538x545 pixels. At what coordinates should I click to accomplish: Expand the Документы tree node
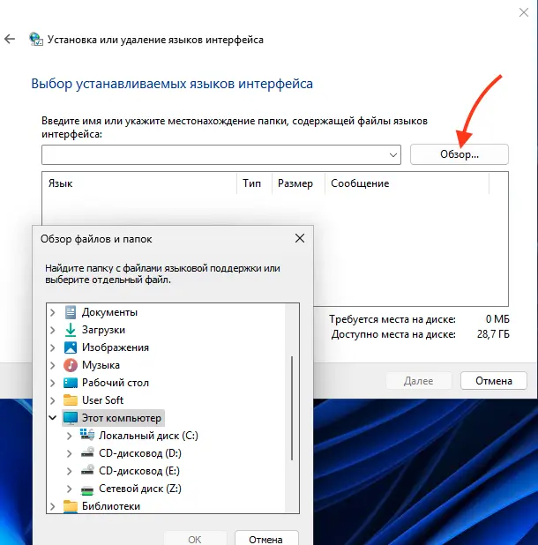pyautogui.click(x=53, y=312)
